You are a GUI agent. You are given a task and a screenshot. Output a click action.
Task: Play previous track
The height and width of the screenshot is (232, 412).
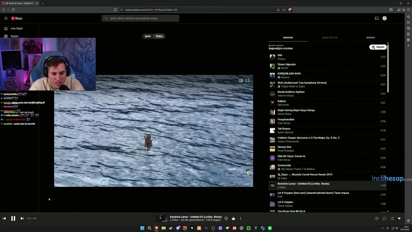tap(4, 218)
